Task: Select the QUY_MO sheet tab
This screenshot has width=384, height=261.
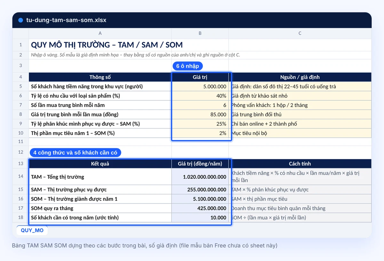Action: [32, 230]
